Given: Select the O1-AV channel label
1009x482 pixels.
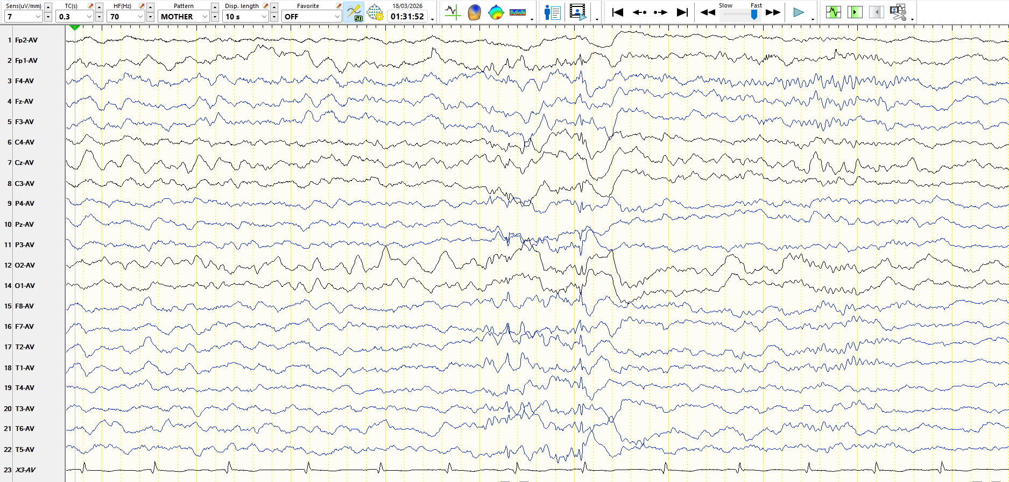Looking at the screenshot, I should pyautogui.click(x=25, y=286).
